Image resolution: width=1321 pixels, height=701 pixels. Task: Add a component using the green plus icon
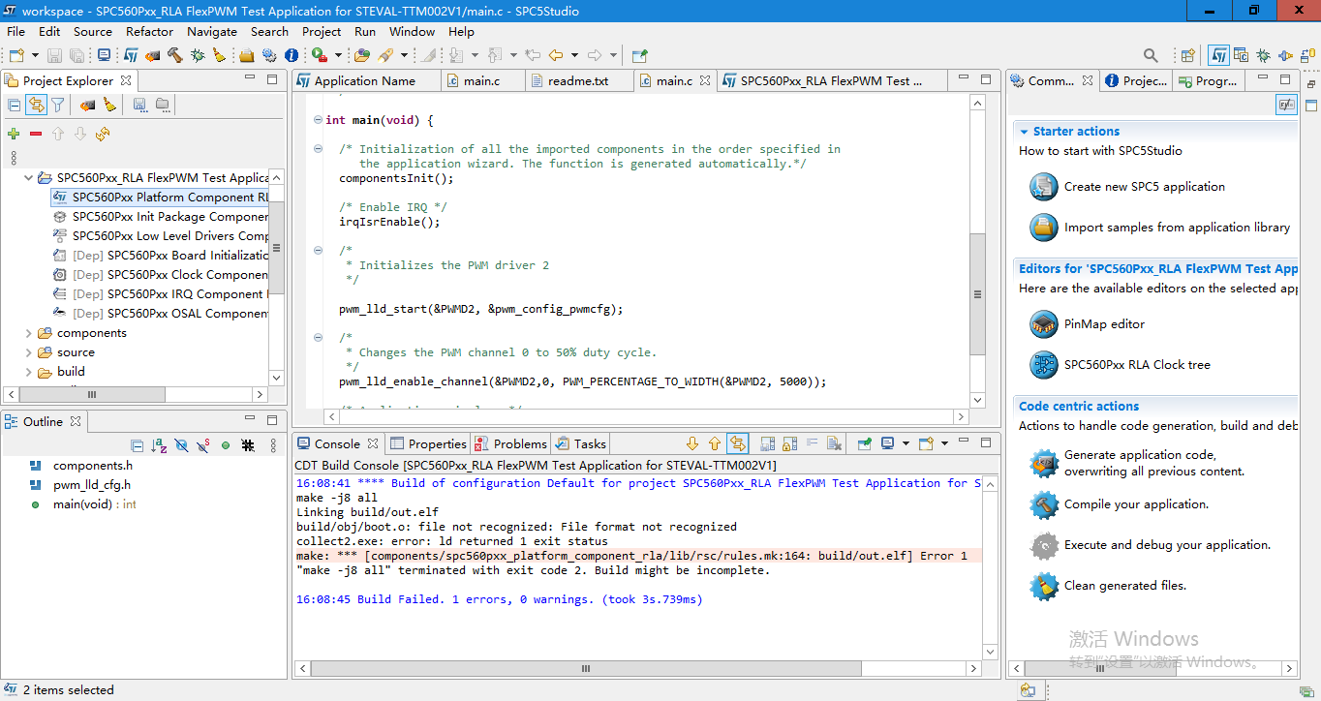[14, 134]
